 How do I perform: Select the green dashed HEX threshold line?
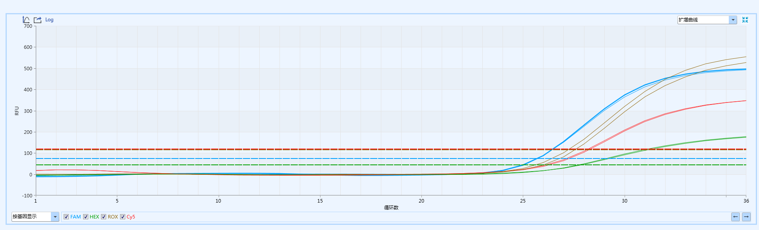[391, 165]
